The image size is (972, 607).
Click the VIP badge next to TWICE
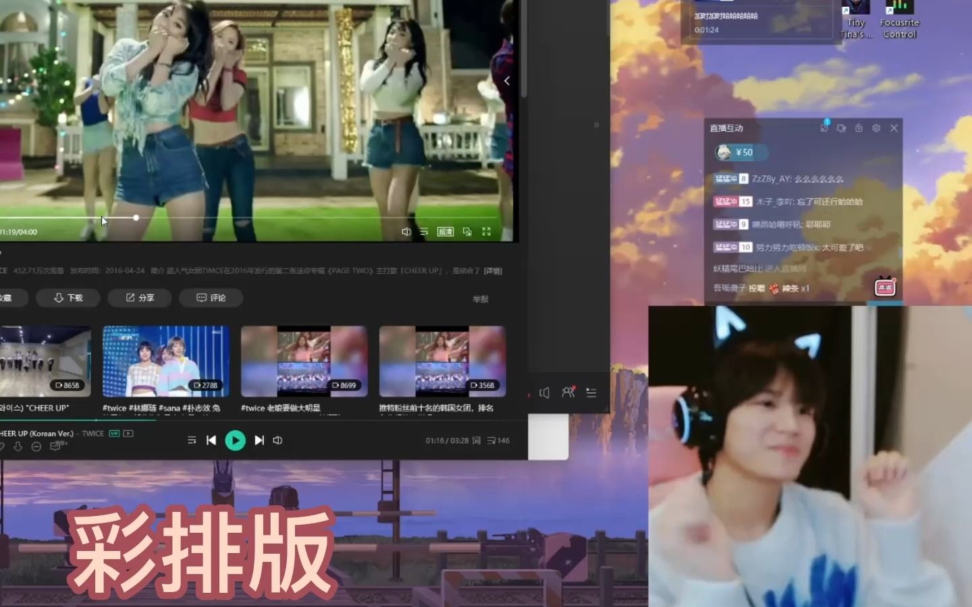coord(114,434)
